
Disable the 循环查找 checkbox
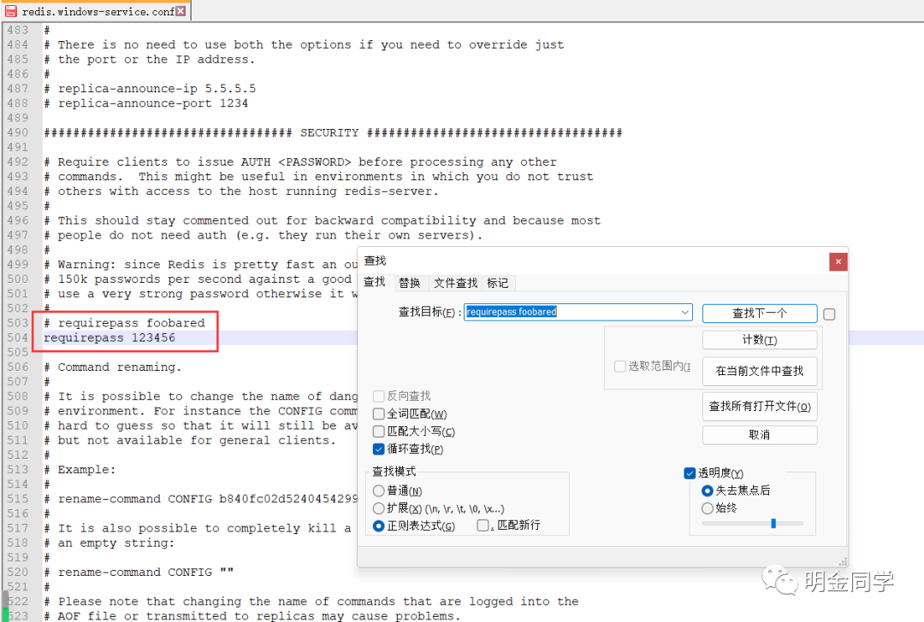coord(378,449)
